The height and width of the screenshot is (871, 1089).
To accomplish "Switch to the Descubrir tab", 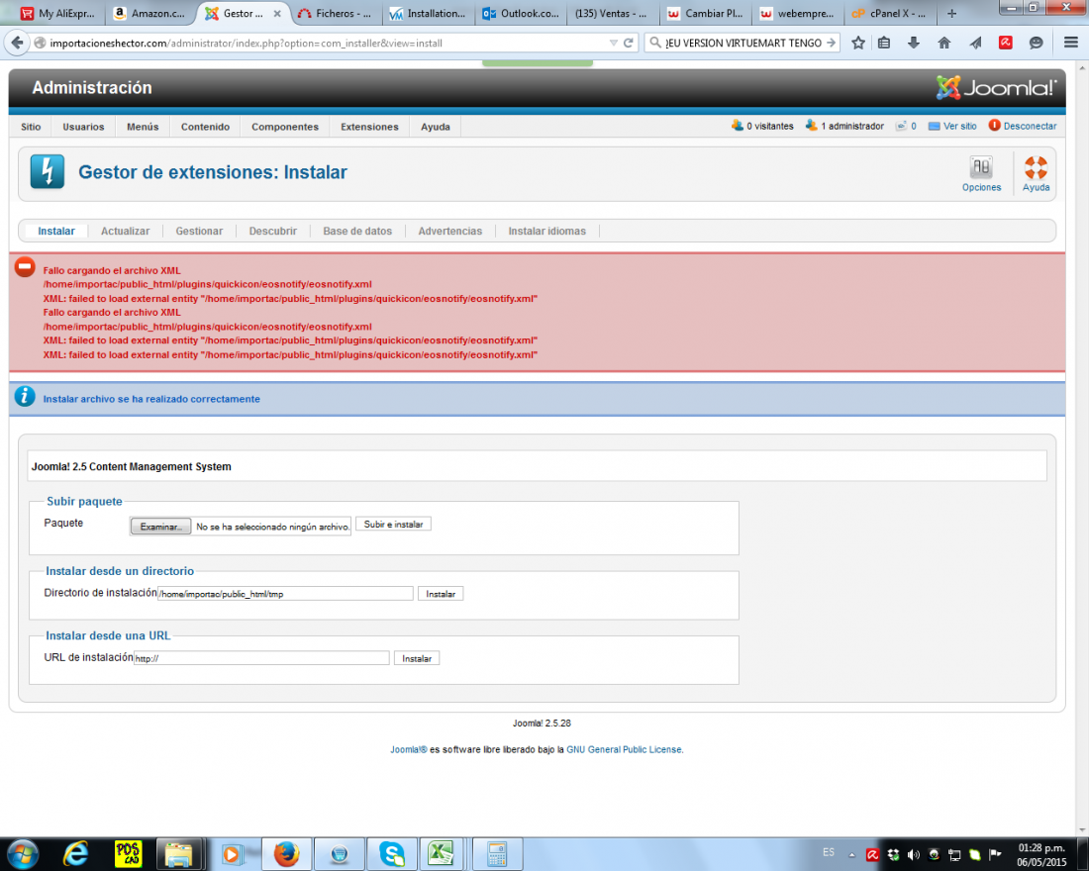I will point(273,232).
